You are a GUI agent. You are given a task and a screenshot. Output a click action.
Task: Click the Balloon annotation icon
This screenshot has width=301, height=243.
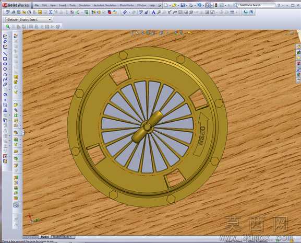(x=159, y=13)
